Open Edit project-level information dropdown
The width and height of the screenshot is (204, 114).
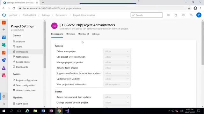click(117, 57)
